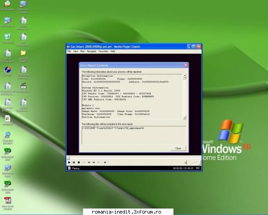268x215 pixels.
Task: Close Error Report Contents with X button
Action: point(186,65)
